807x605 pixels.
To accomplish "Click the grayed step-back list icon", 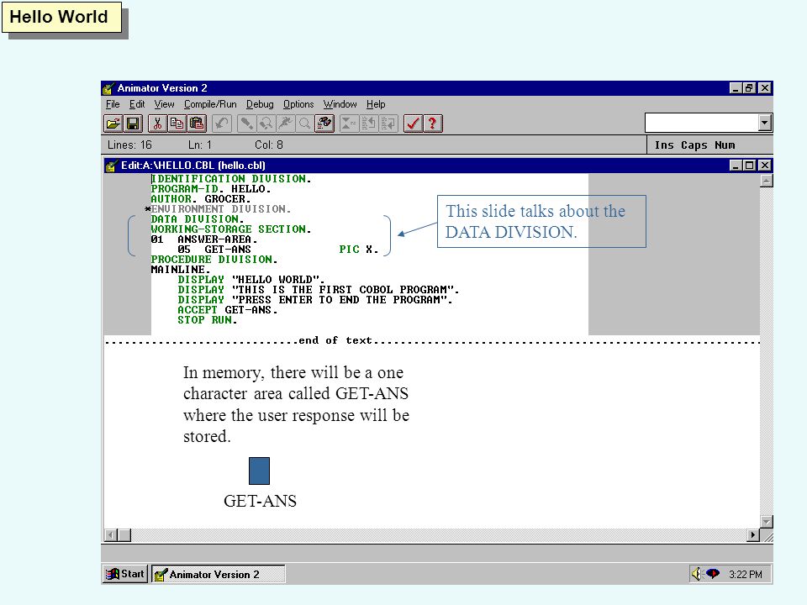I will [369, 124].
